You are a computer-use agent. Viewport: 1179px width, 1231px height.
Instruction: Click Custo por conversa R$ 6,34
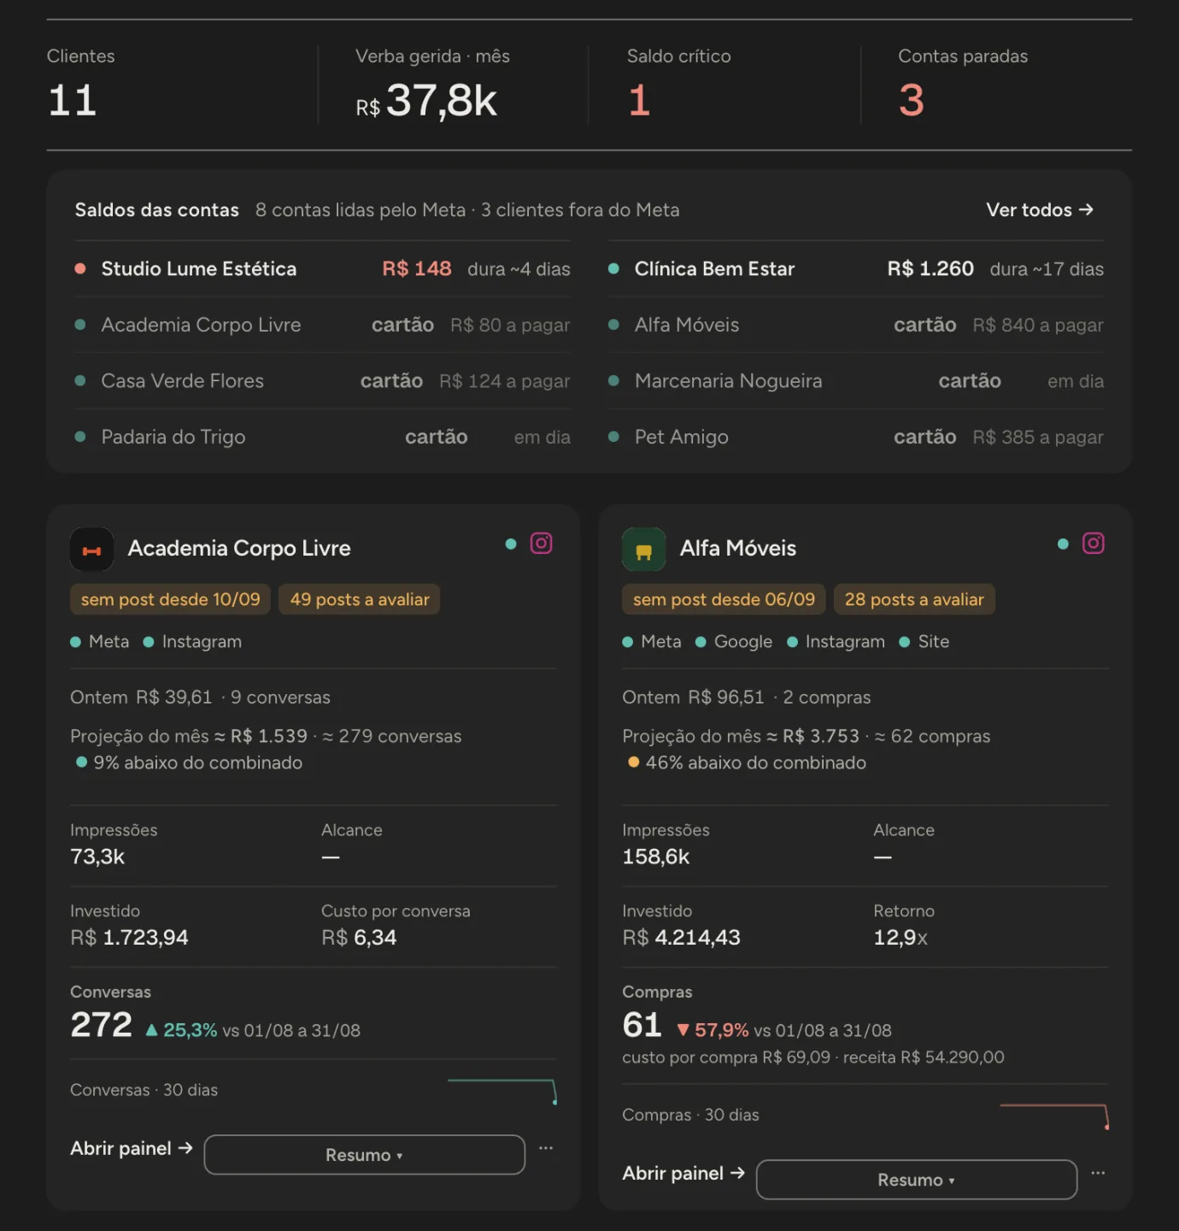[396, 926]
